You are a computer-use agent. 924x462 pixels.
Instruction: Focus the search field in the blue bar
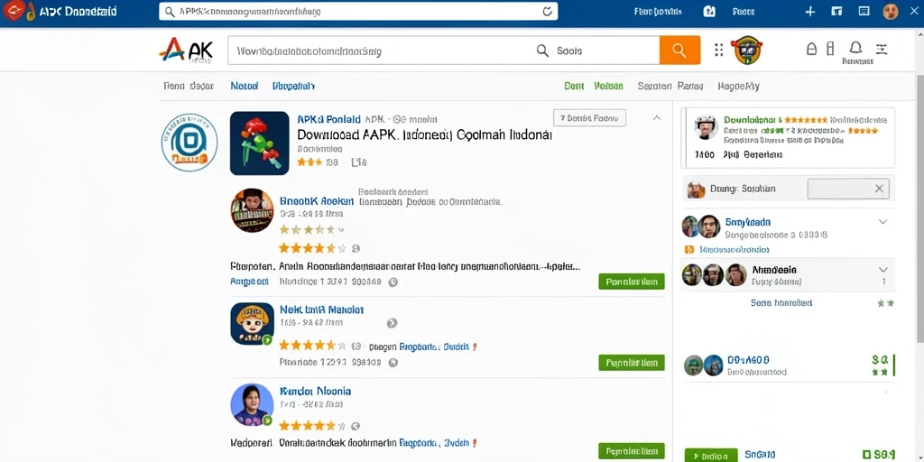click(358, 11)
